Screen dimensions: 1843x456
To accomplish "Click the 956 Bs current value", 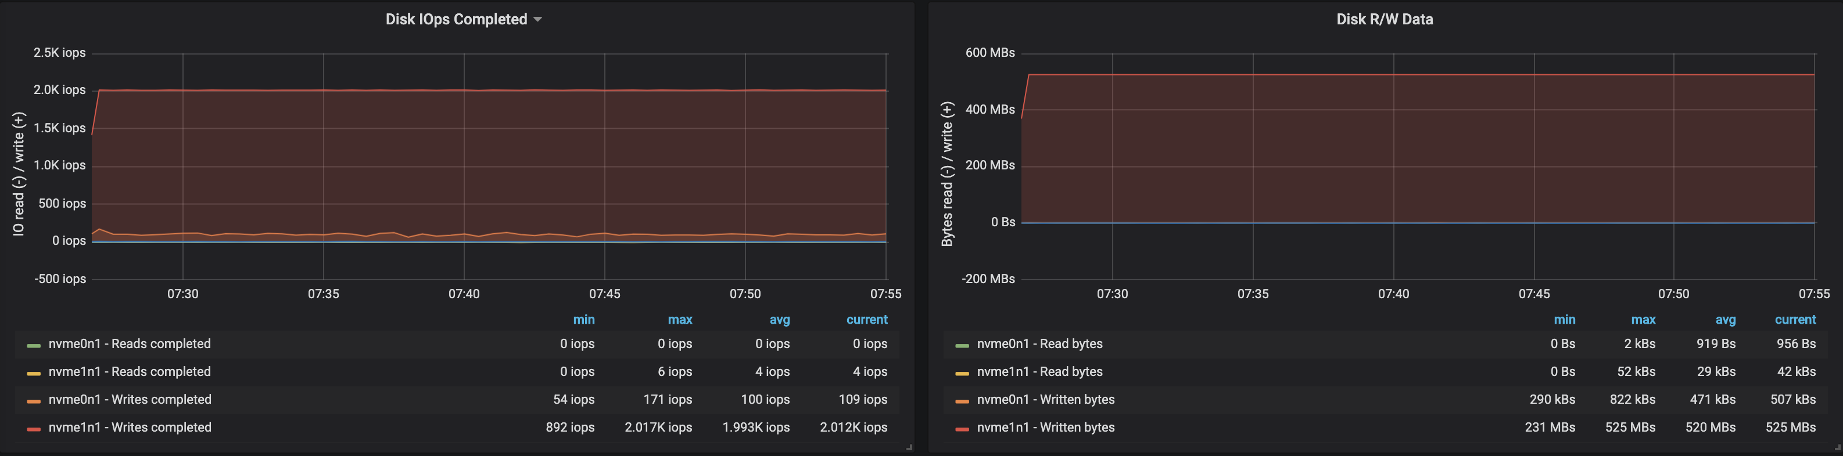I will [1796, 344].
